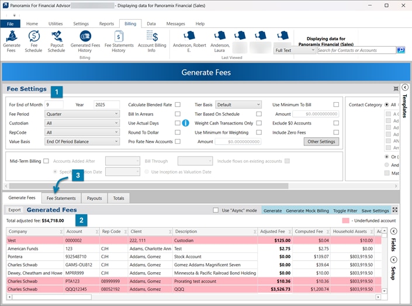The width and height of the screenshot is (412, 306).
Task: Click the Generate Mock Billing button
Action: 307,210
